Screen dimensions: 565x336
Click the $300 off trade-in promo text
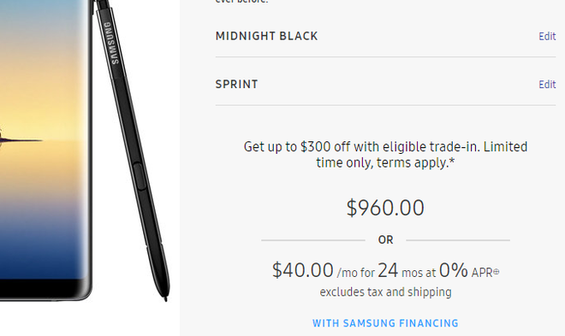click(x=385, y=155)
